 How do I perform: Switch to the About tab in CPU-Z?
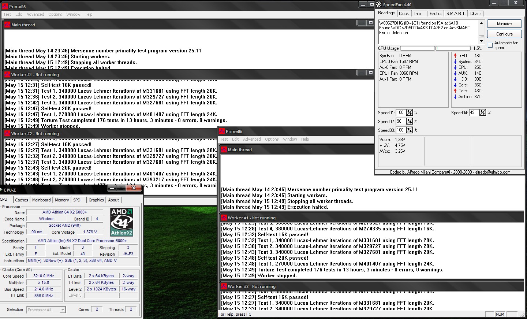pyautogui.click(x=113, y=200)
